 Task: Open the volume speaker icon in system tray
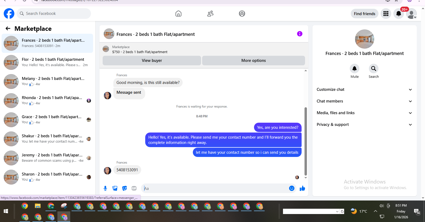coord(382,206)
